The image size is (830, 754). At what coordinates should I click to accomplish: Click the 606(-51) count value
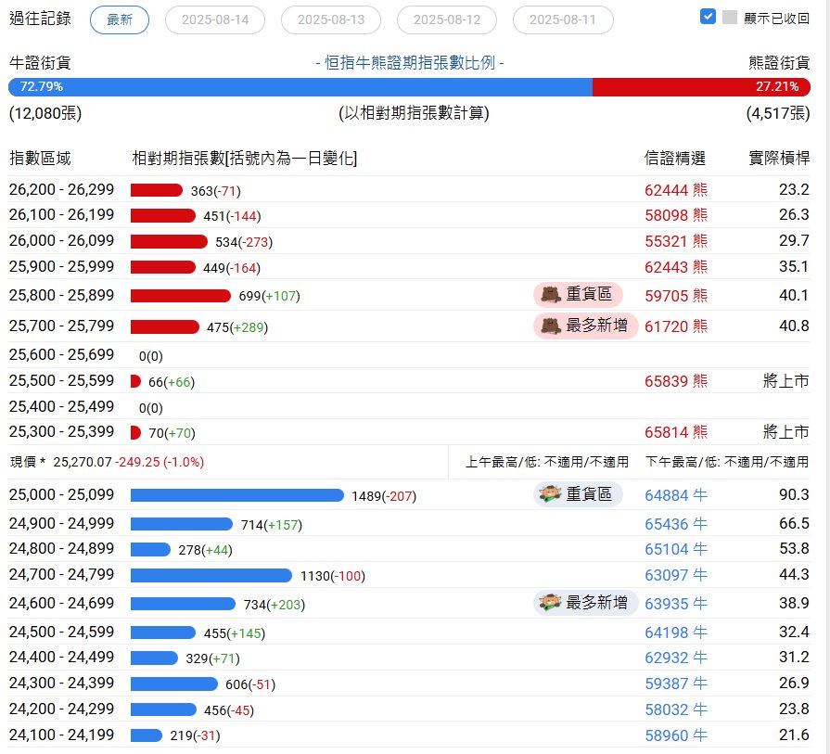[251, 684]
